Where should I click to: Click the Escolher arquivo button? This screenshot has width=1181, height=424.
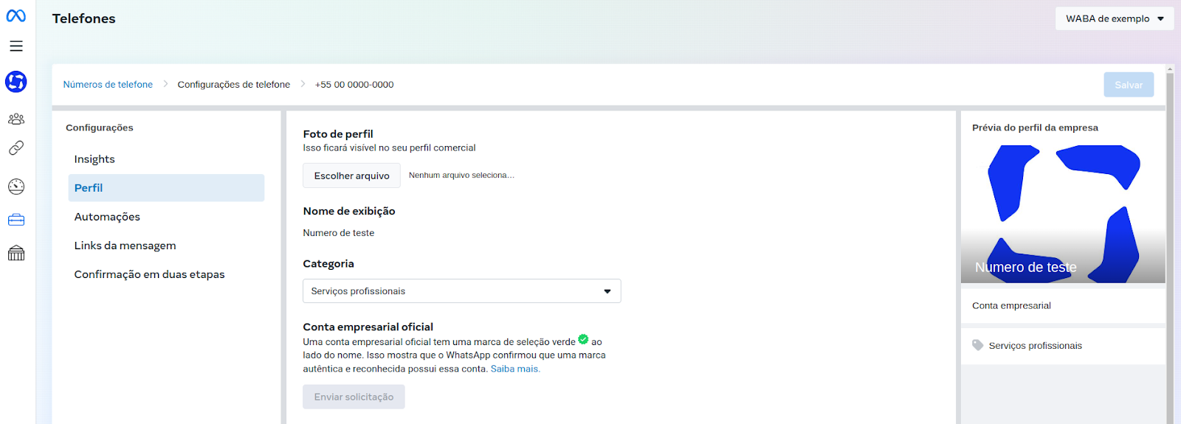point(351,175)
